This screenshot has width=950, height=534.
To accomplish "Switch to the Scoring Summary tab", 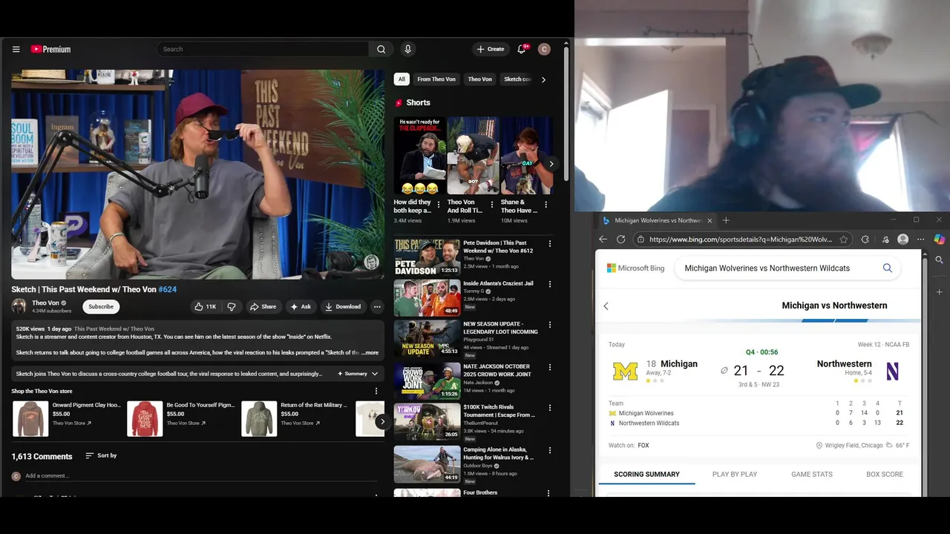I will 646,475.
